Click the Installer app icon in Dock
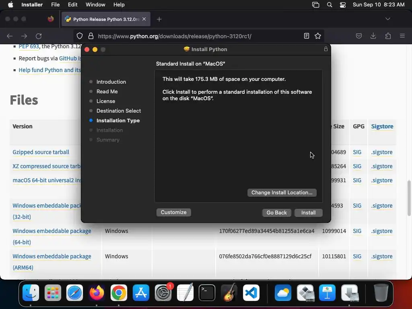 pyautogui.click(x=350, y=293)
